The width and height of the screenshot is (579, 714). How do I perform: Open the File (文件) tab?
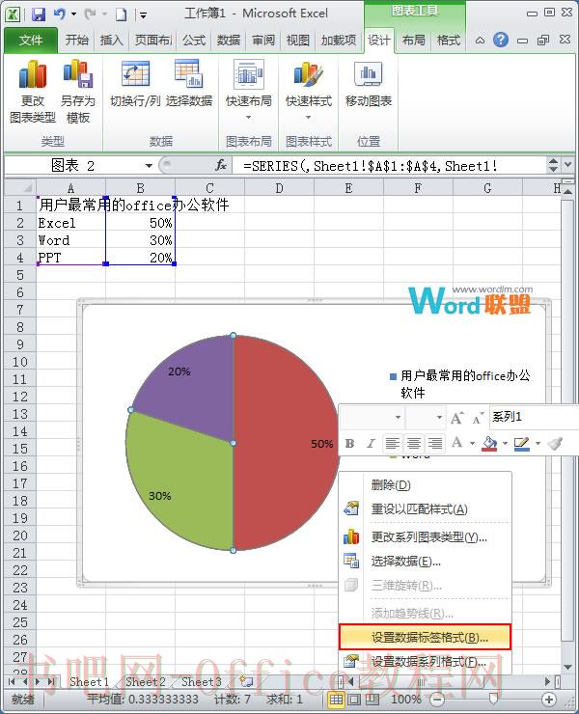tap(31, 41)
